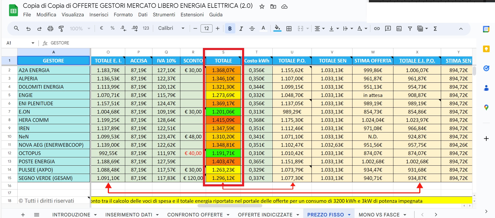Click the font size field showing 12
Screen dimensions: 495x218
click(207, 29)
